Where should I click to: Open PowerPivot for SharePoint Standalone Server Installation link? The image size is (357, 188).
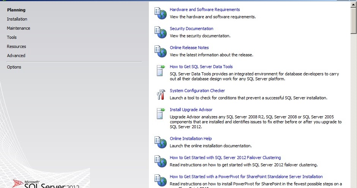[x=246, y=177]
